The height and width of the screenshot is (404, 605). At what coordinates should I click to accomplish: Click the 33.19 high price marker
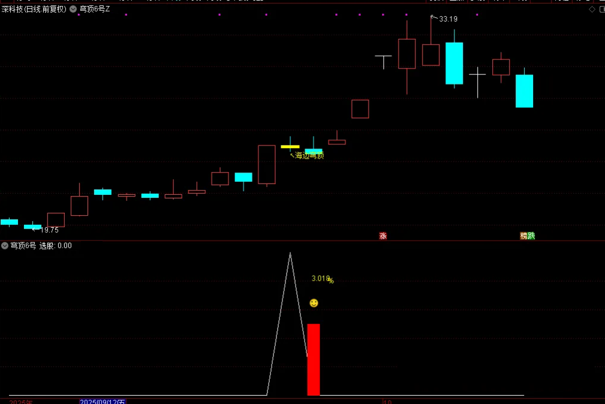click(448, 19)
